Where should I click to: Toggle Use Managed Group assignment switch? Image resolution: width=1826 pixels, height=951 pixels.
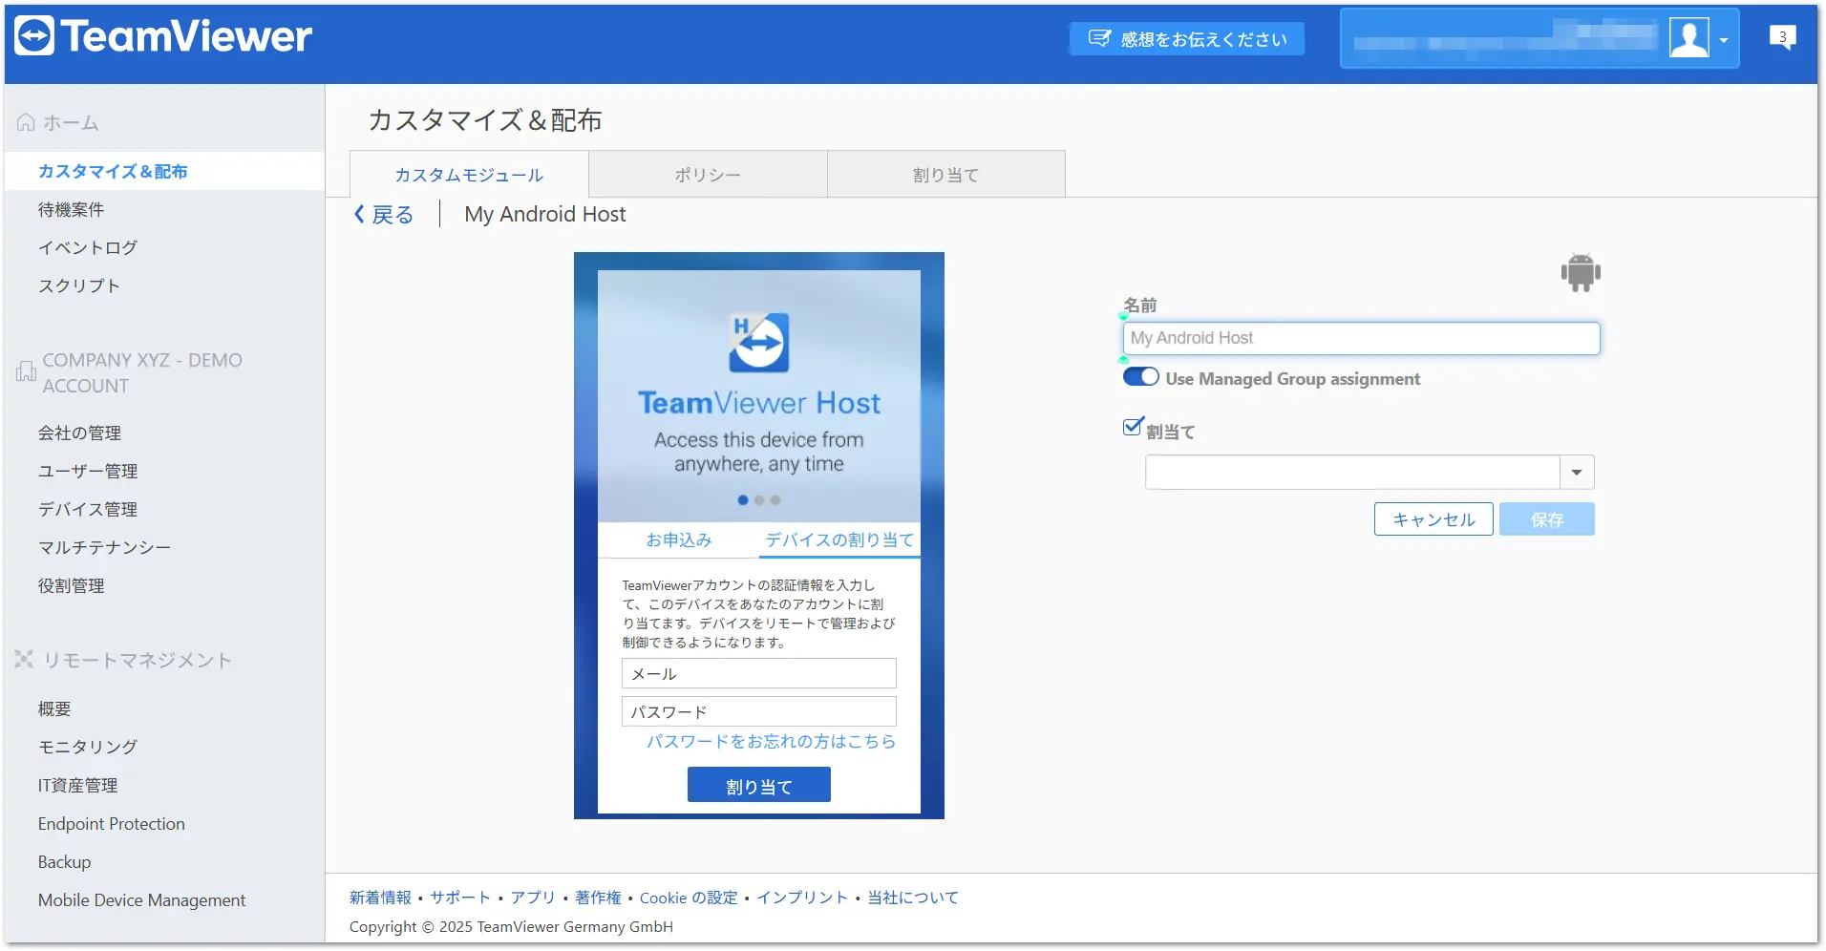point(1141,377)
